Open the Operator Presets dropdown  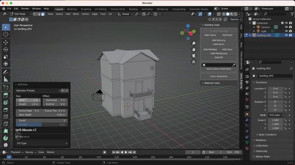[38, 91]
